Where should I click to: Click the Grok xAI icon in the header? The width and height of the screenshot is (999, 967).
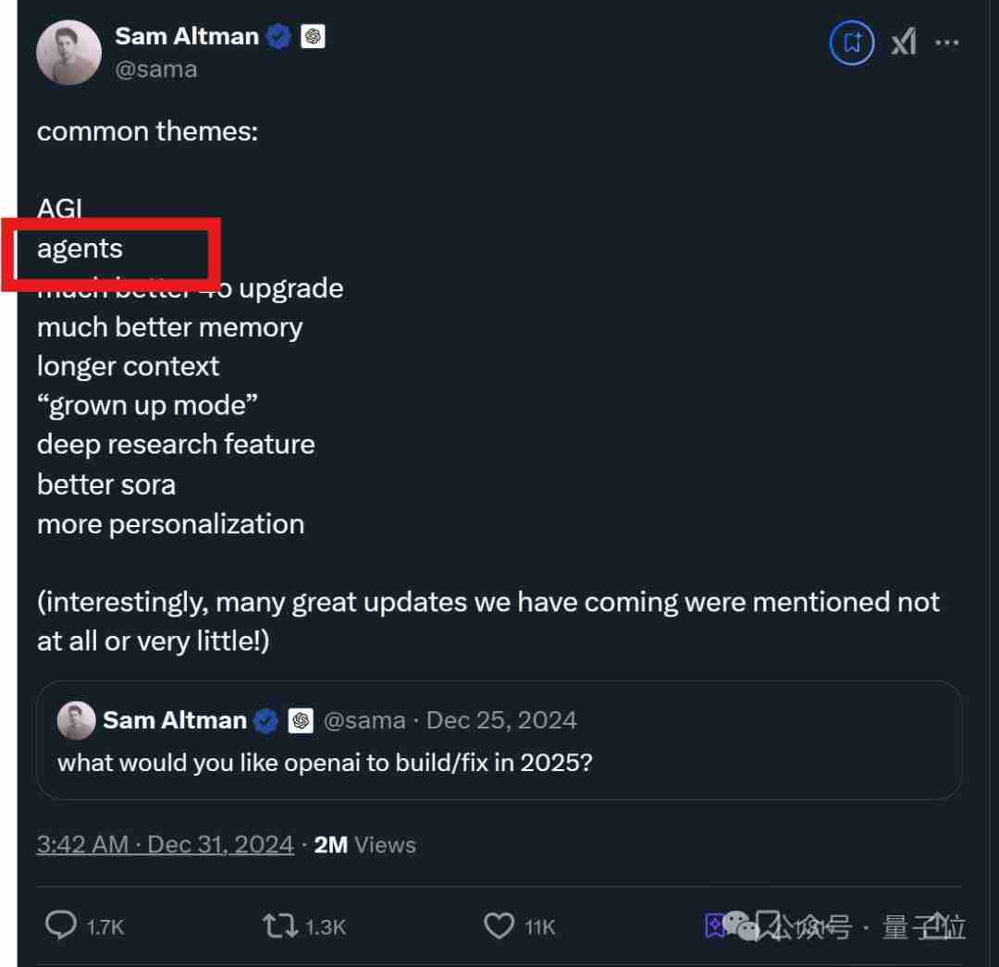904,43
